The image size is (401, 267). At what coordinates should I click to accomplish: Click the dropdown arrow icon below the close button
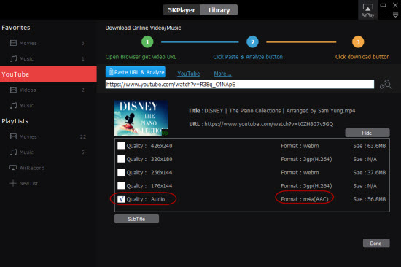tap(395, 15)
